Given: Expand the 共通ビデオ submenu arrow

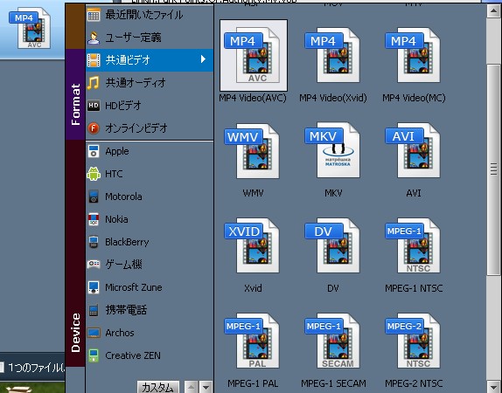Looking at the screenshot, I should click(x=203, y=59).
